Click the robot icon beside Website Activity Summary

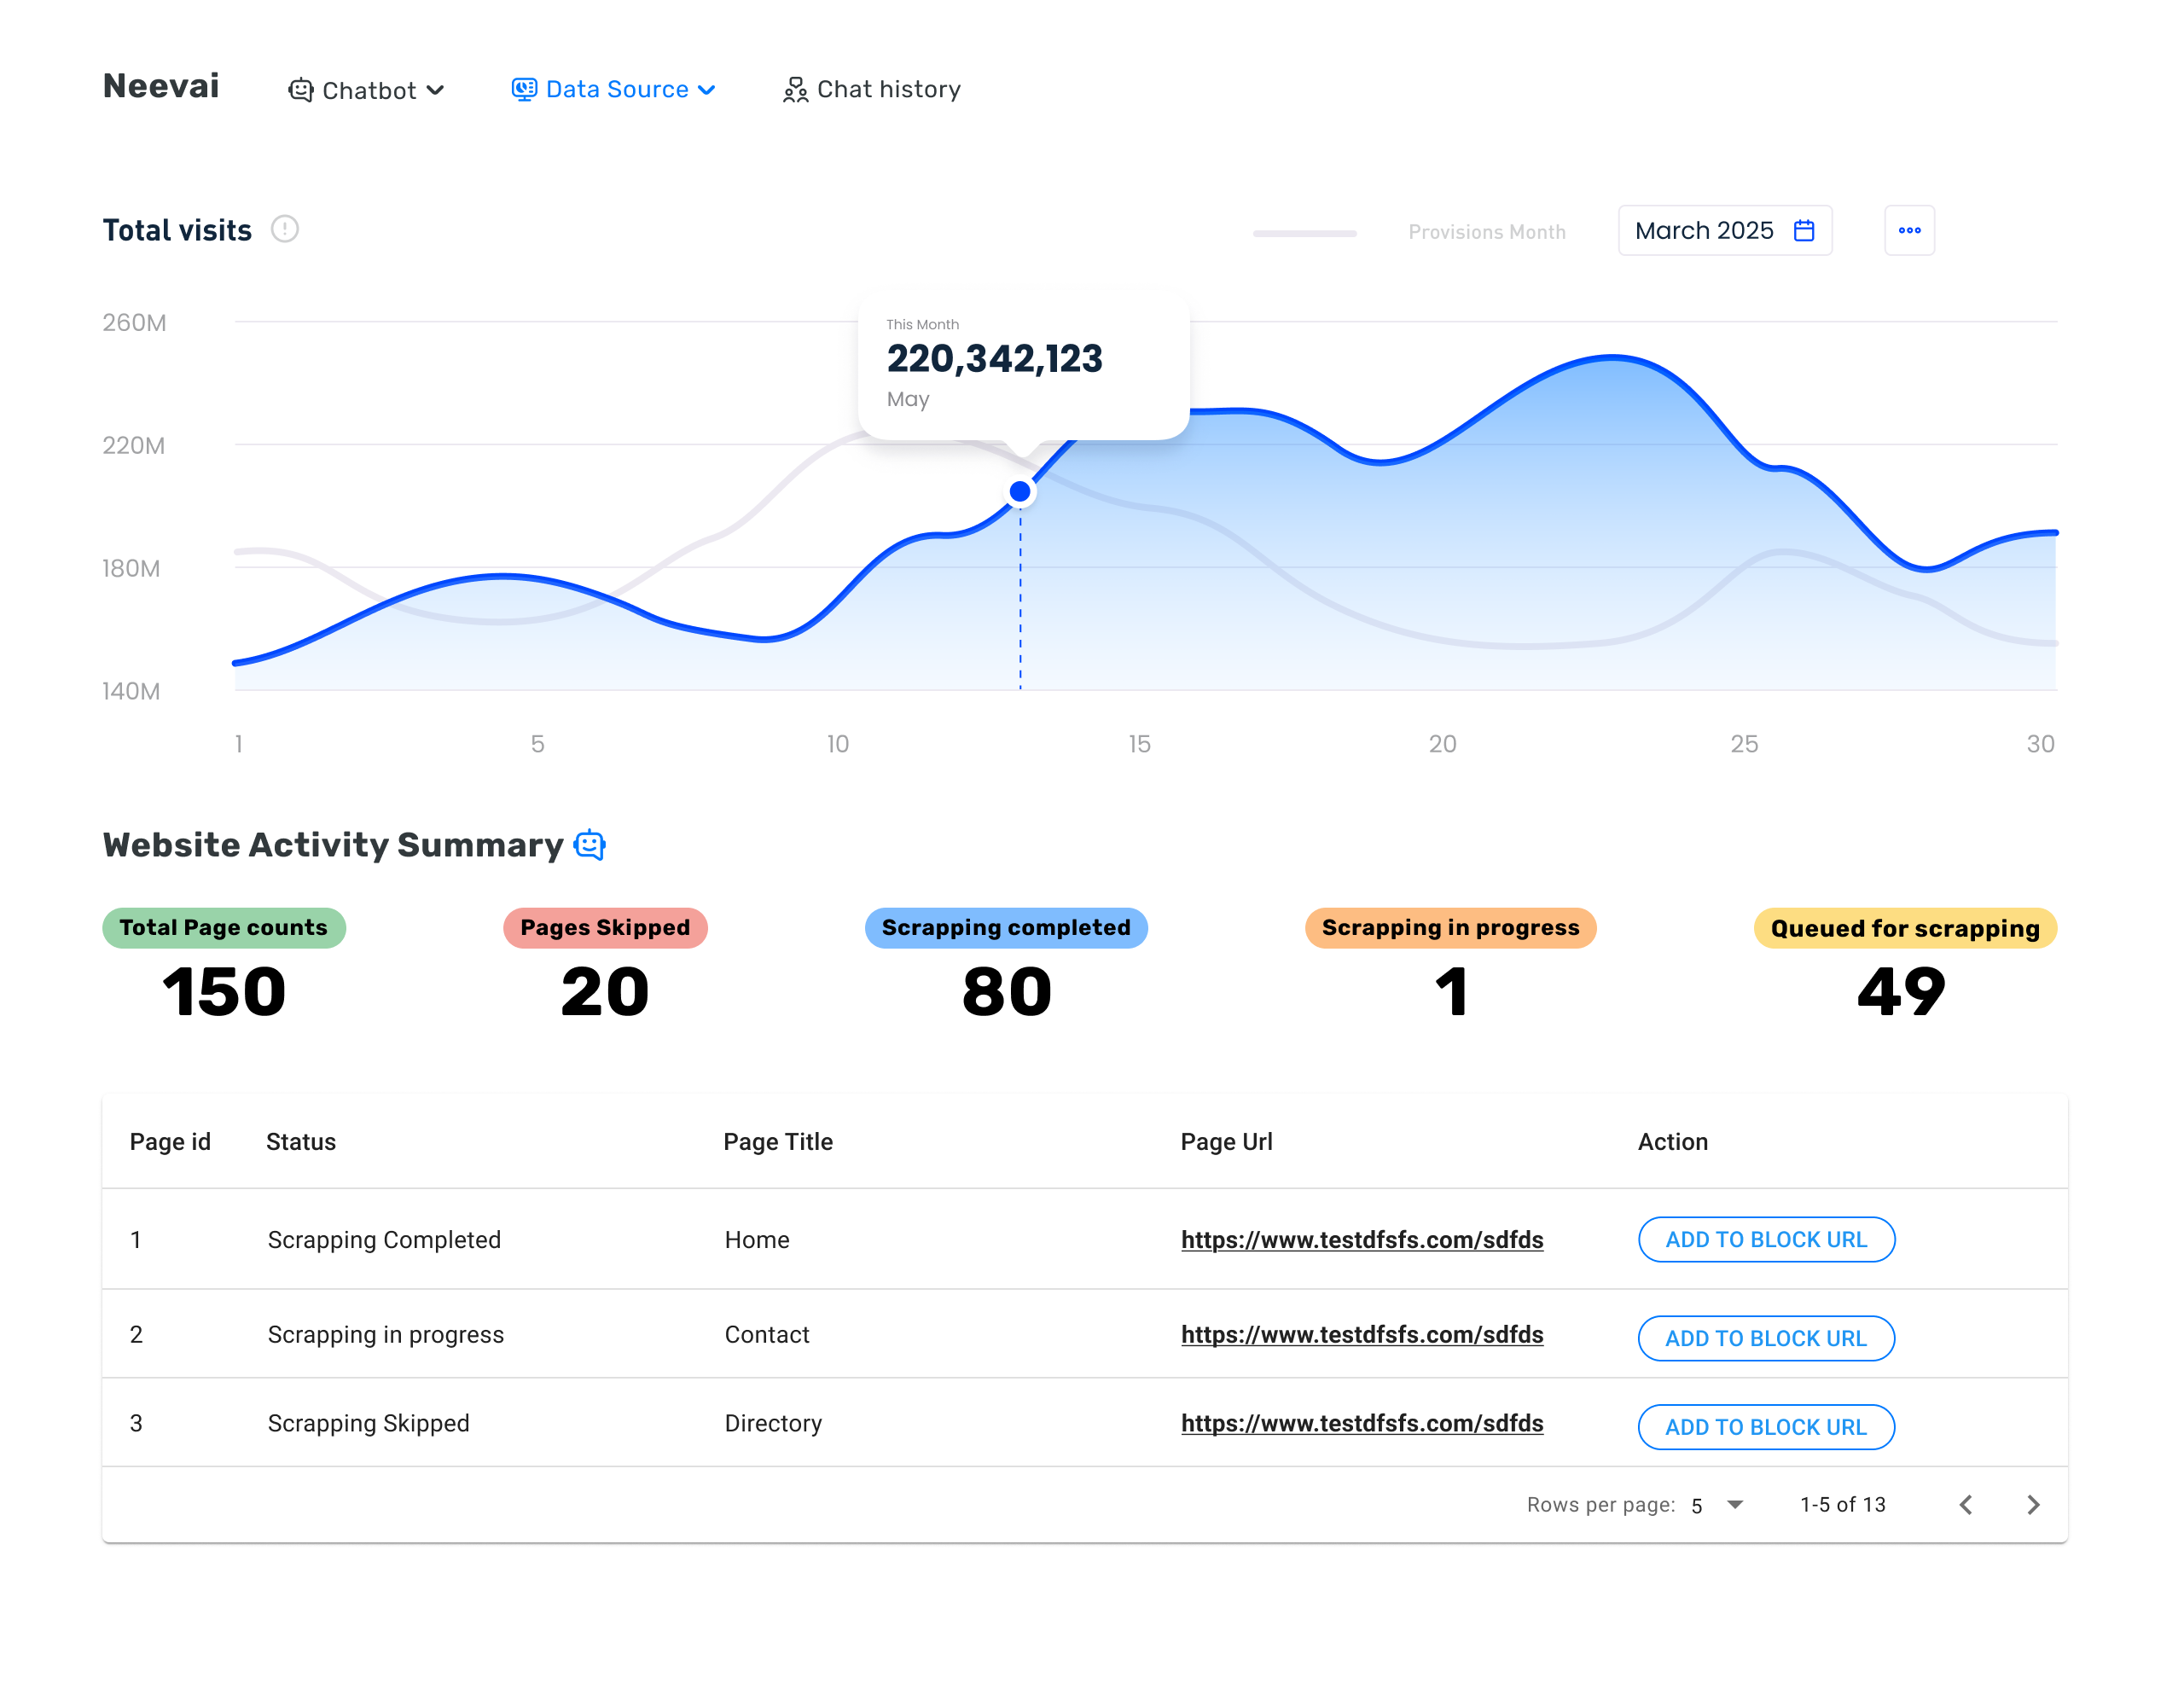(590, 845)
